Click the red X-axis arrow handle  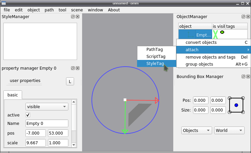pyautogui.click(x=157, y=100)
